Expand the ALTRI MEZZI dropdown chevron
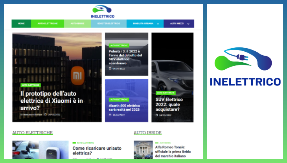Screen dimensions: 287x163 pyautogui.click(x=188, y=24)
